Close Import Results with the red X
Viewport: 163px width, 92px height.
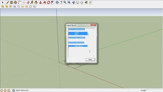point(93,25)
